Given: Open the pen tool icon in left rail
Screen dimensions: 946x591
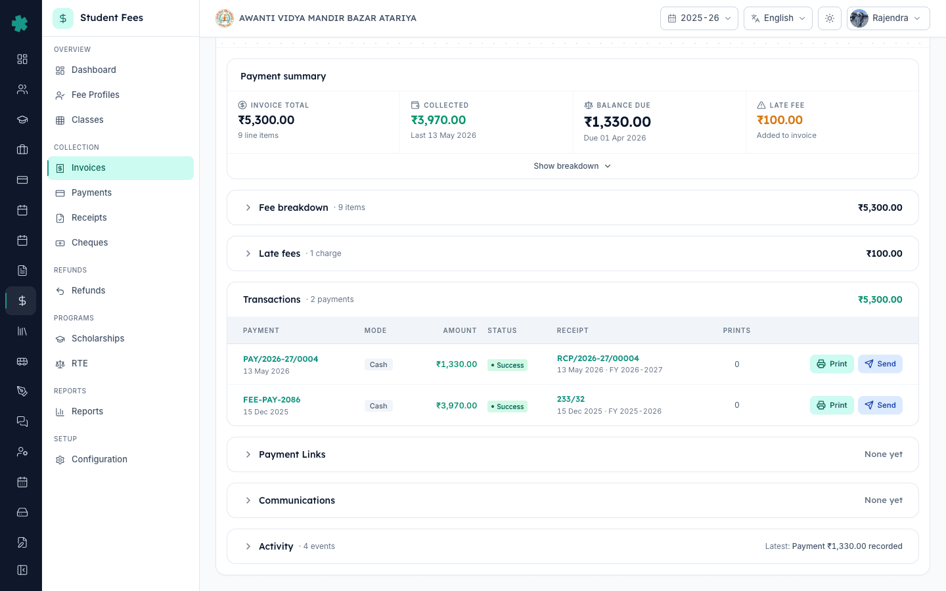Looking at the screenshot, I should pyautogui.click(x=22, y=391).
